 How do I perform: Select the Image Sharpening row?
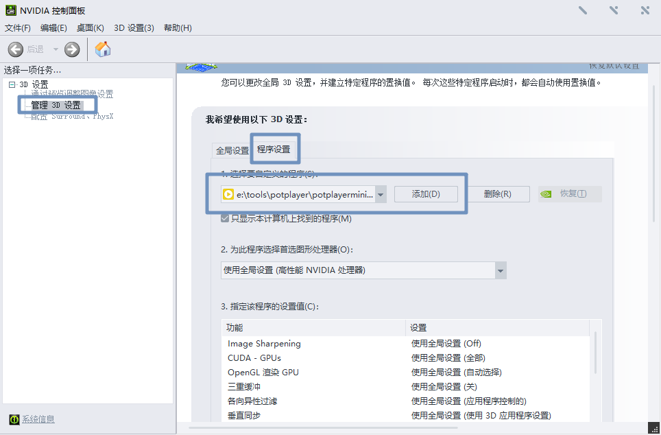click(405, 344)
